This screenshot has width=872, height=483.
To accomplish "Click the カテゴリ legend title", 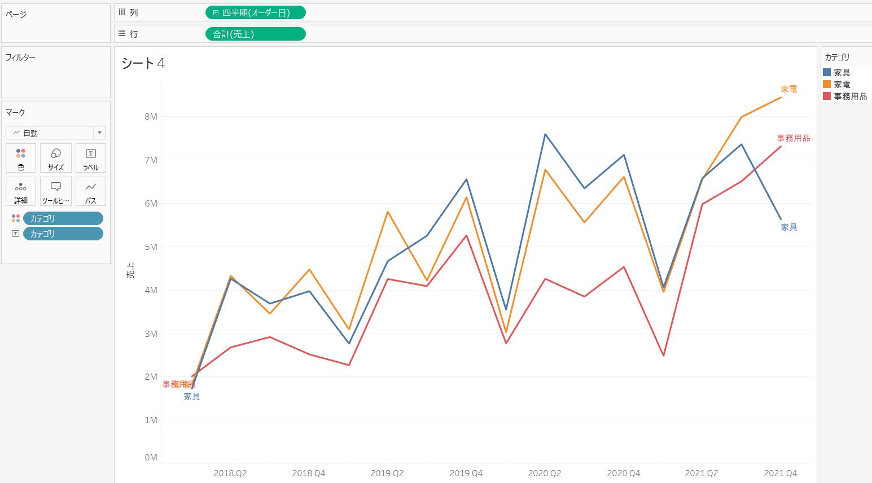I will click(x=837, y=57).
